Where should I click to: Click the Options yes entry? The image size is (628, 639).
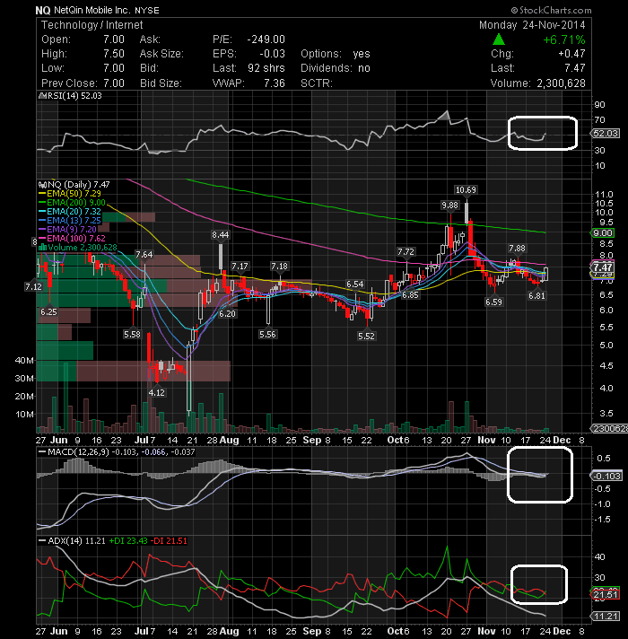point(336,54)
